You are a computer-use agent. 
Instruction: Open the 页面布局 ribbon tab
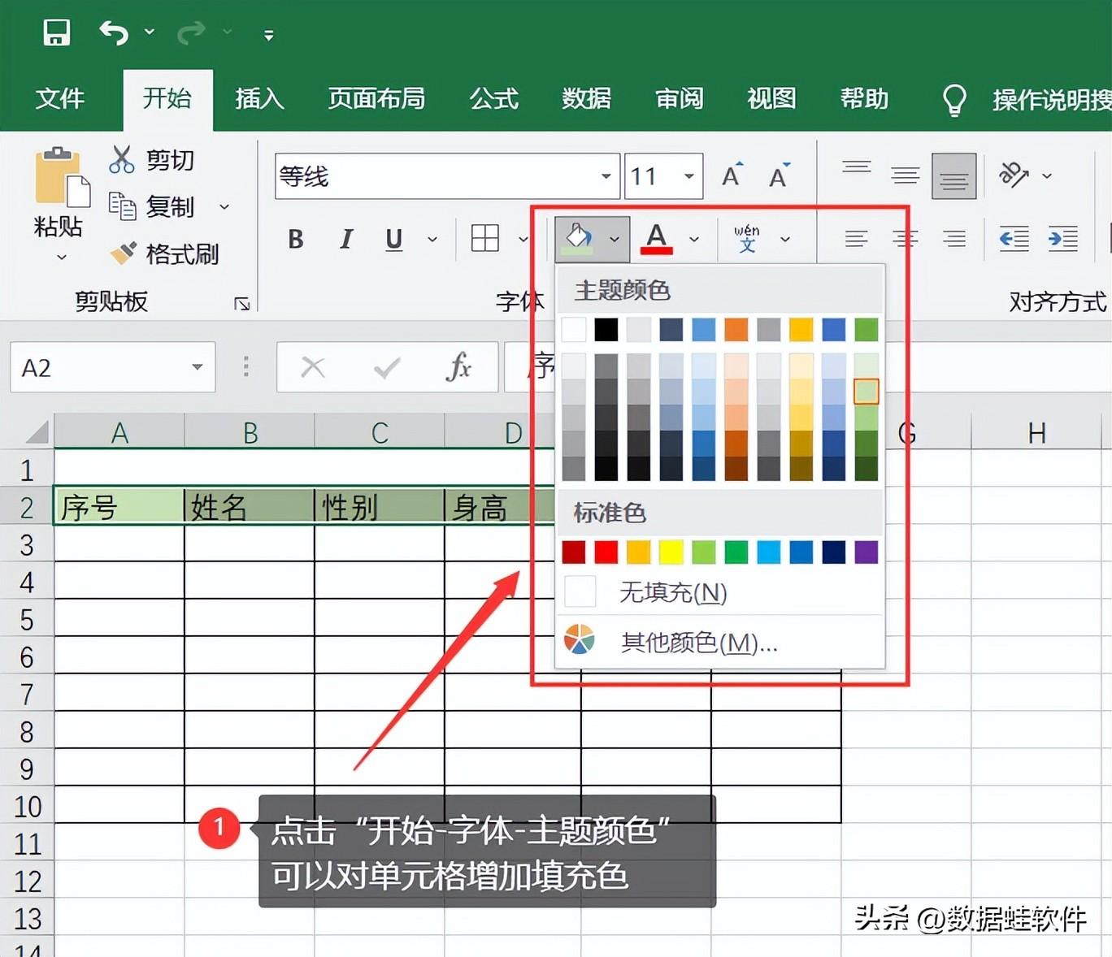tap(376, 99)
